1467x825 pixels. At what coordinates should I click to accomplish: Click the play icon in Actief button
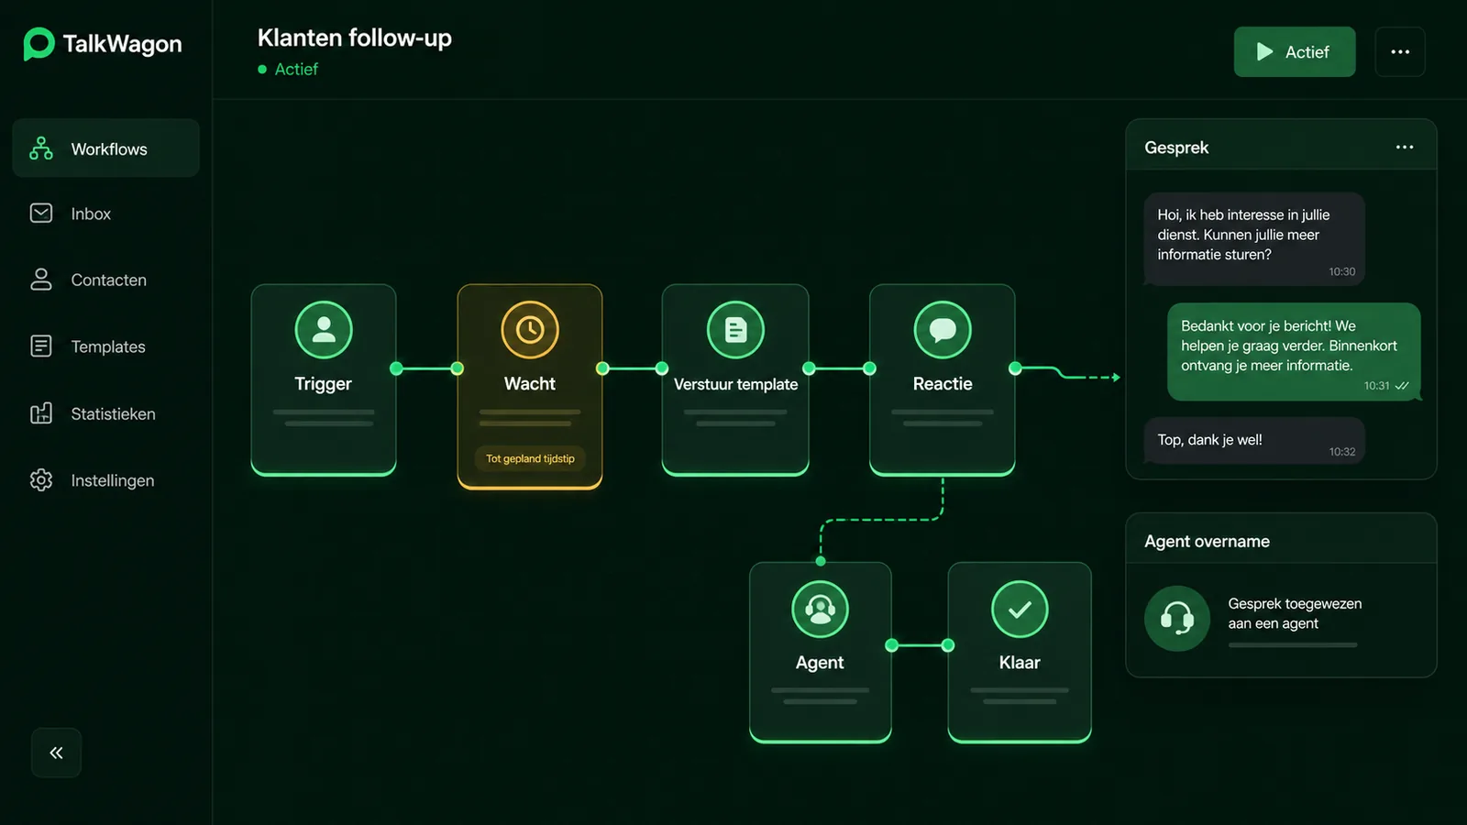(1264, 52)
